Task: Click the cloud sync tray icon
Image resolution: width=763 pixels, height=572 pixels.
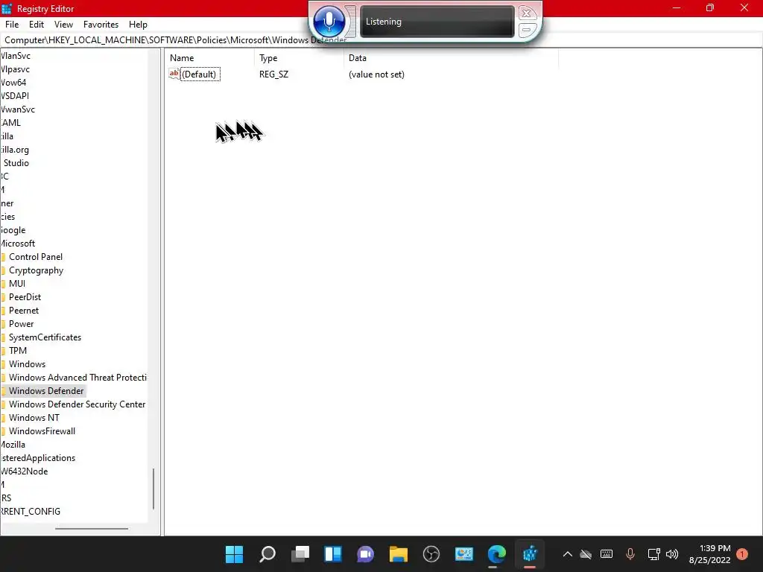Action: [x=586, y=554]
